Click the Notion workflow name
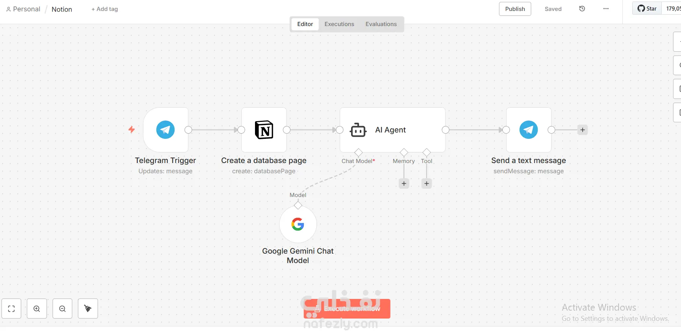Viewport: 681px width, 331px height. (62, 9)
